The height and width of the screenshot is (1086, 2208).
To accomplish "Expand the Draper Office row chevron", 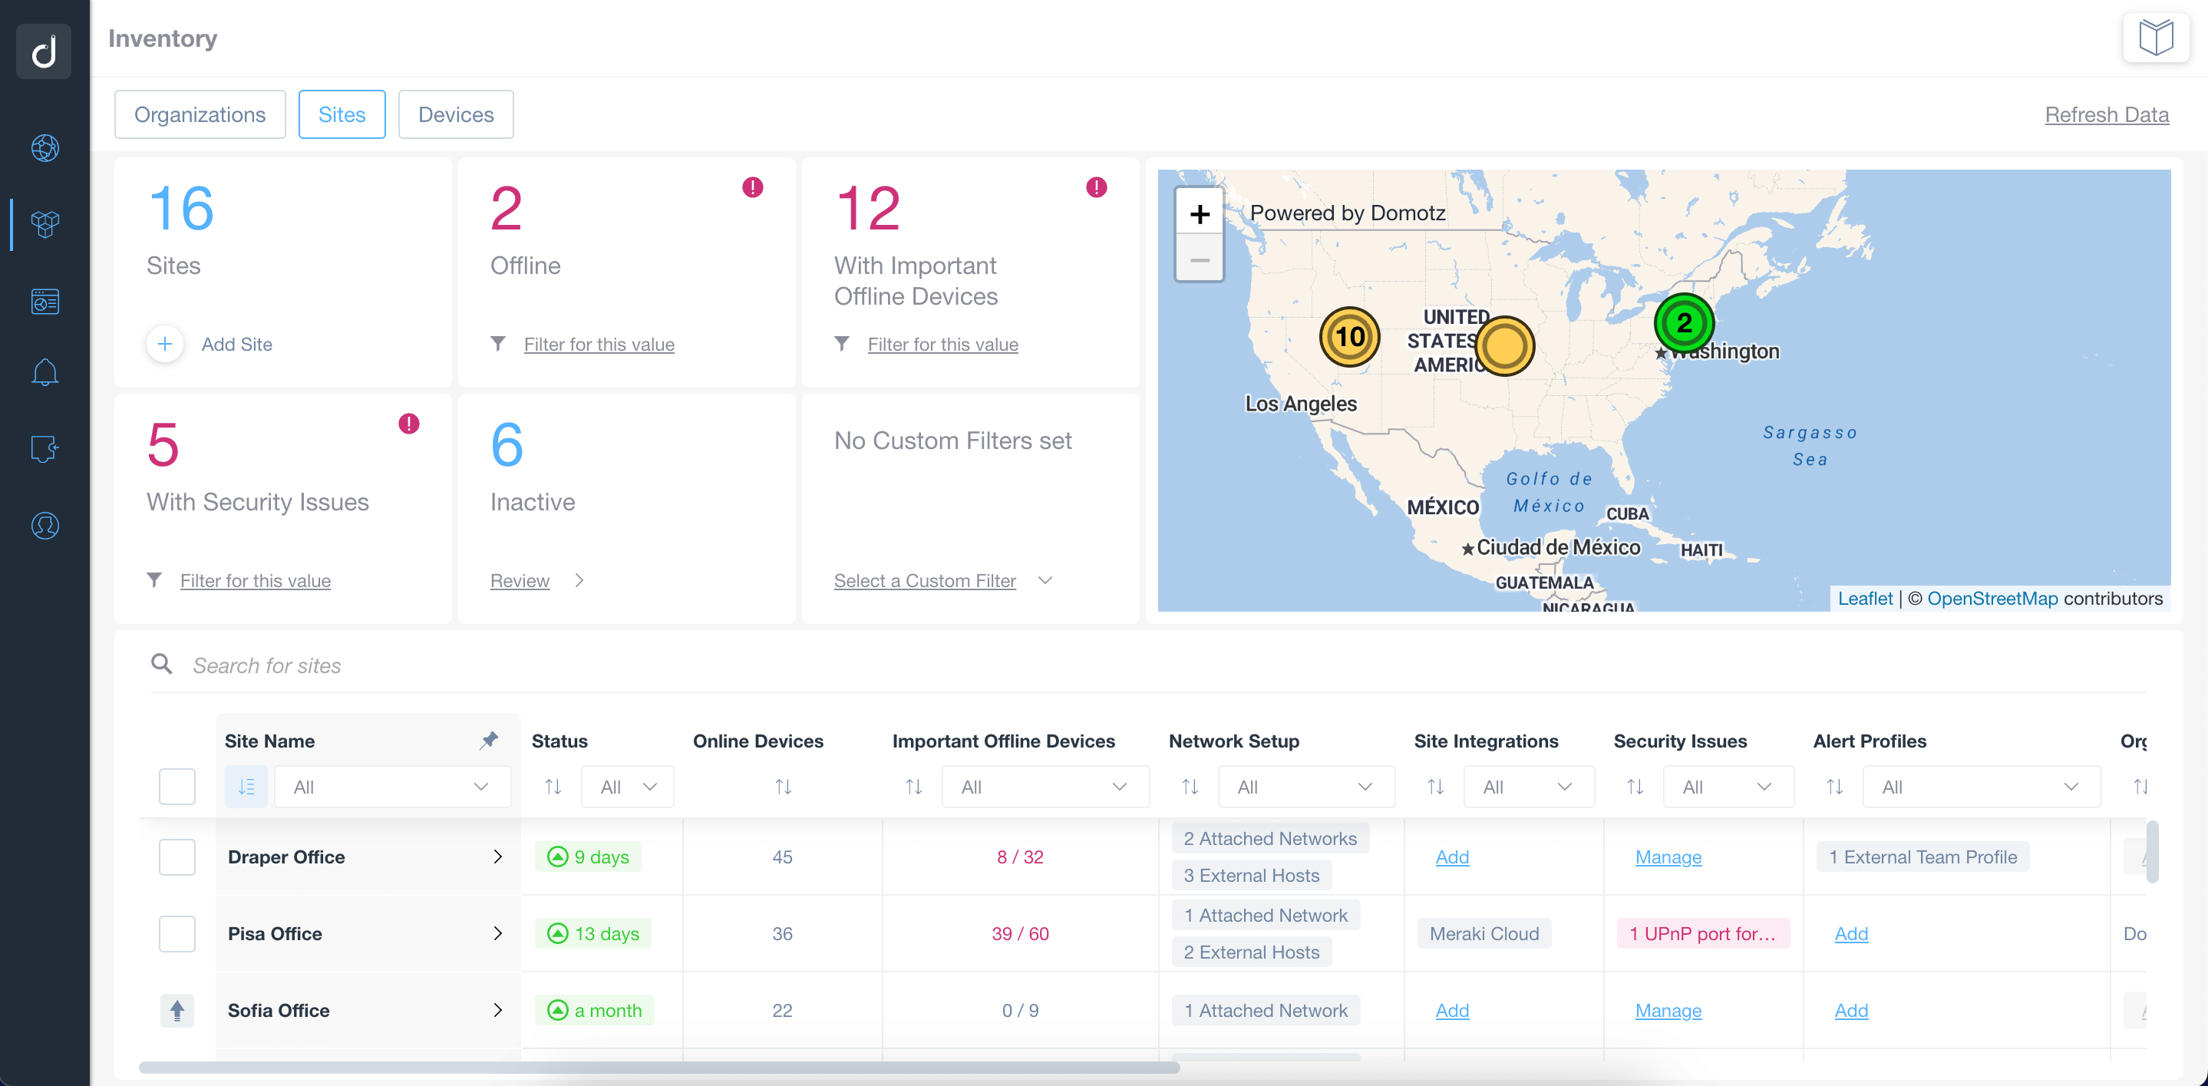I will 497,857.
